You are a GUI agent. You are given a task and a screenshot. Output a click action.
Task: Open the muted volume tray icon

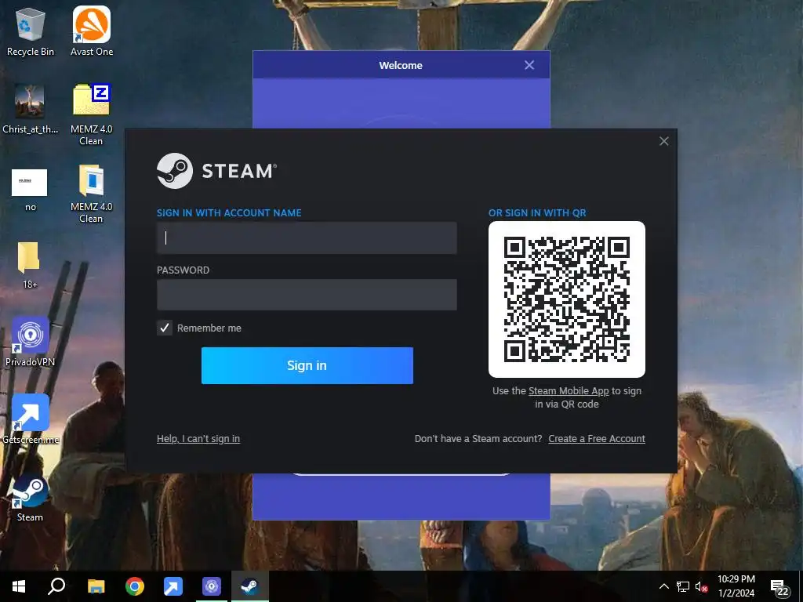[701, 586]
